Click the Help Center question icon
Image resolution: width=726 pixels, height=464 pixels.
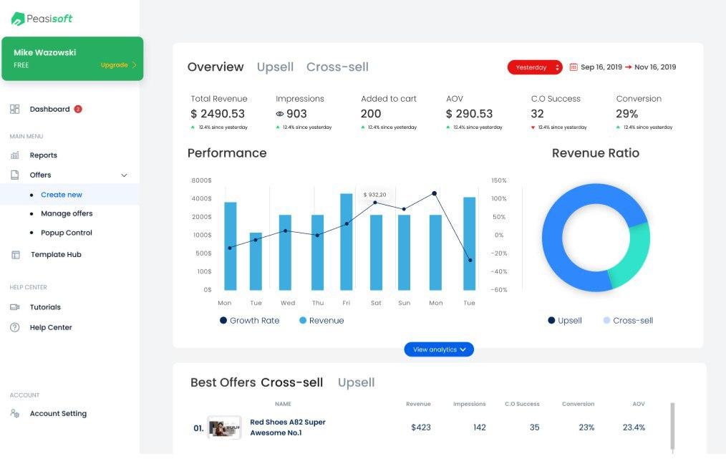(x=15, y=327)
